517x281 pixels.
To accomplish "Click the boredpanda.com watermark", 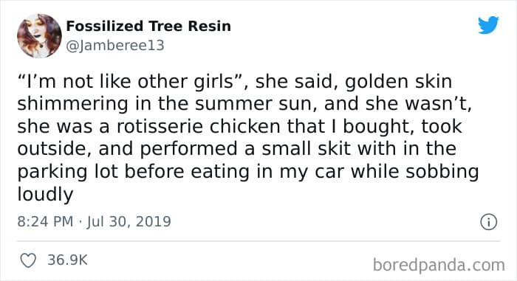I will click(x=439, y=265).
